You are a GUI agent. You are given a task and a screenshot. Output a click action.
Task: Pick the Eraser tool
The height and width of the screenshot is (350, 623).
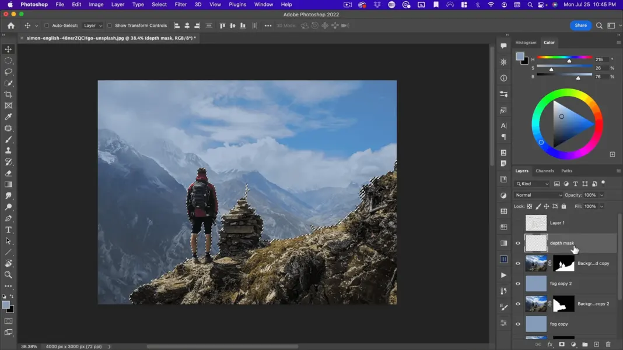[8, 174]
